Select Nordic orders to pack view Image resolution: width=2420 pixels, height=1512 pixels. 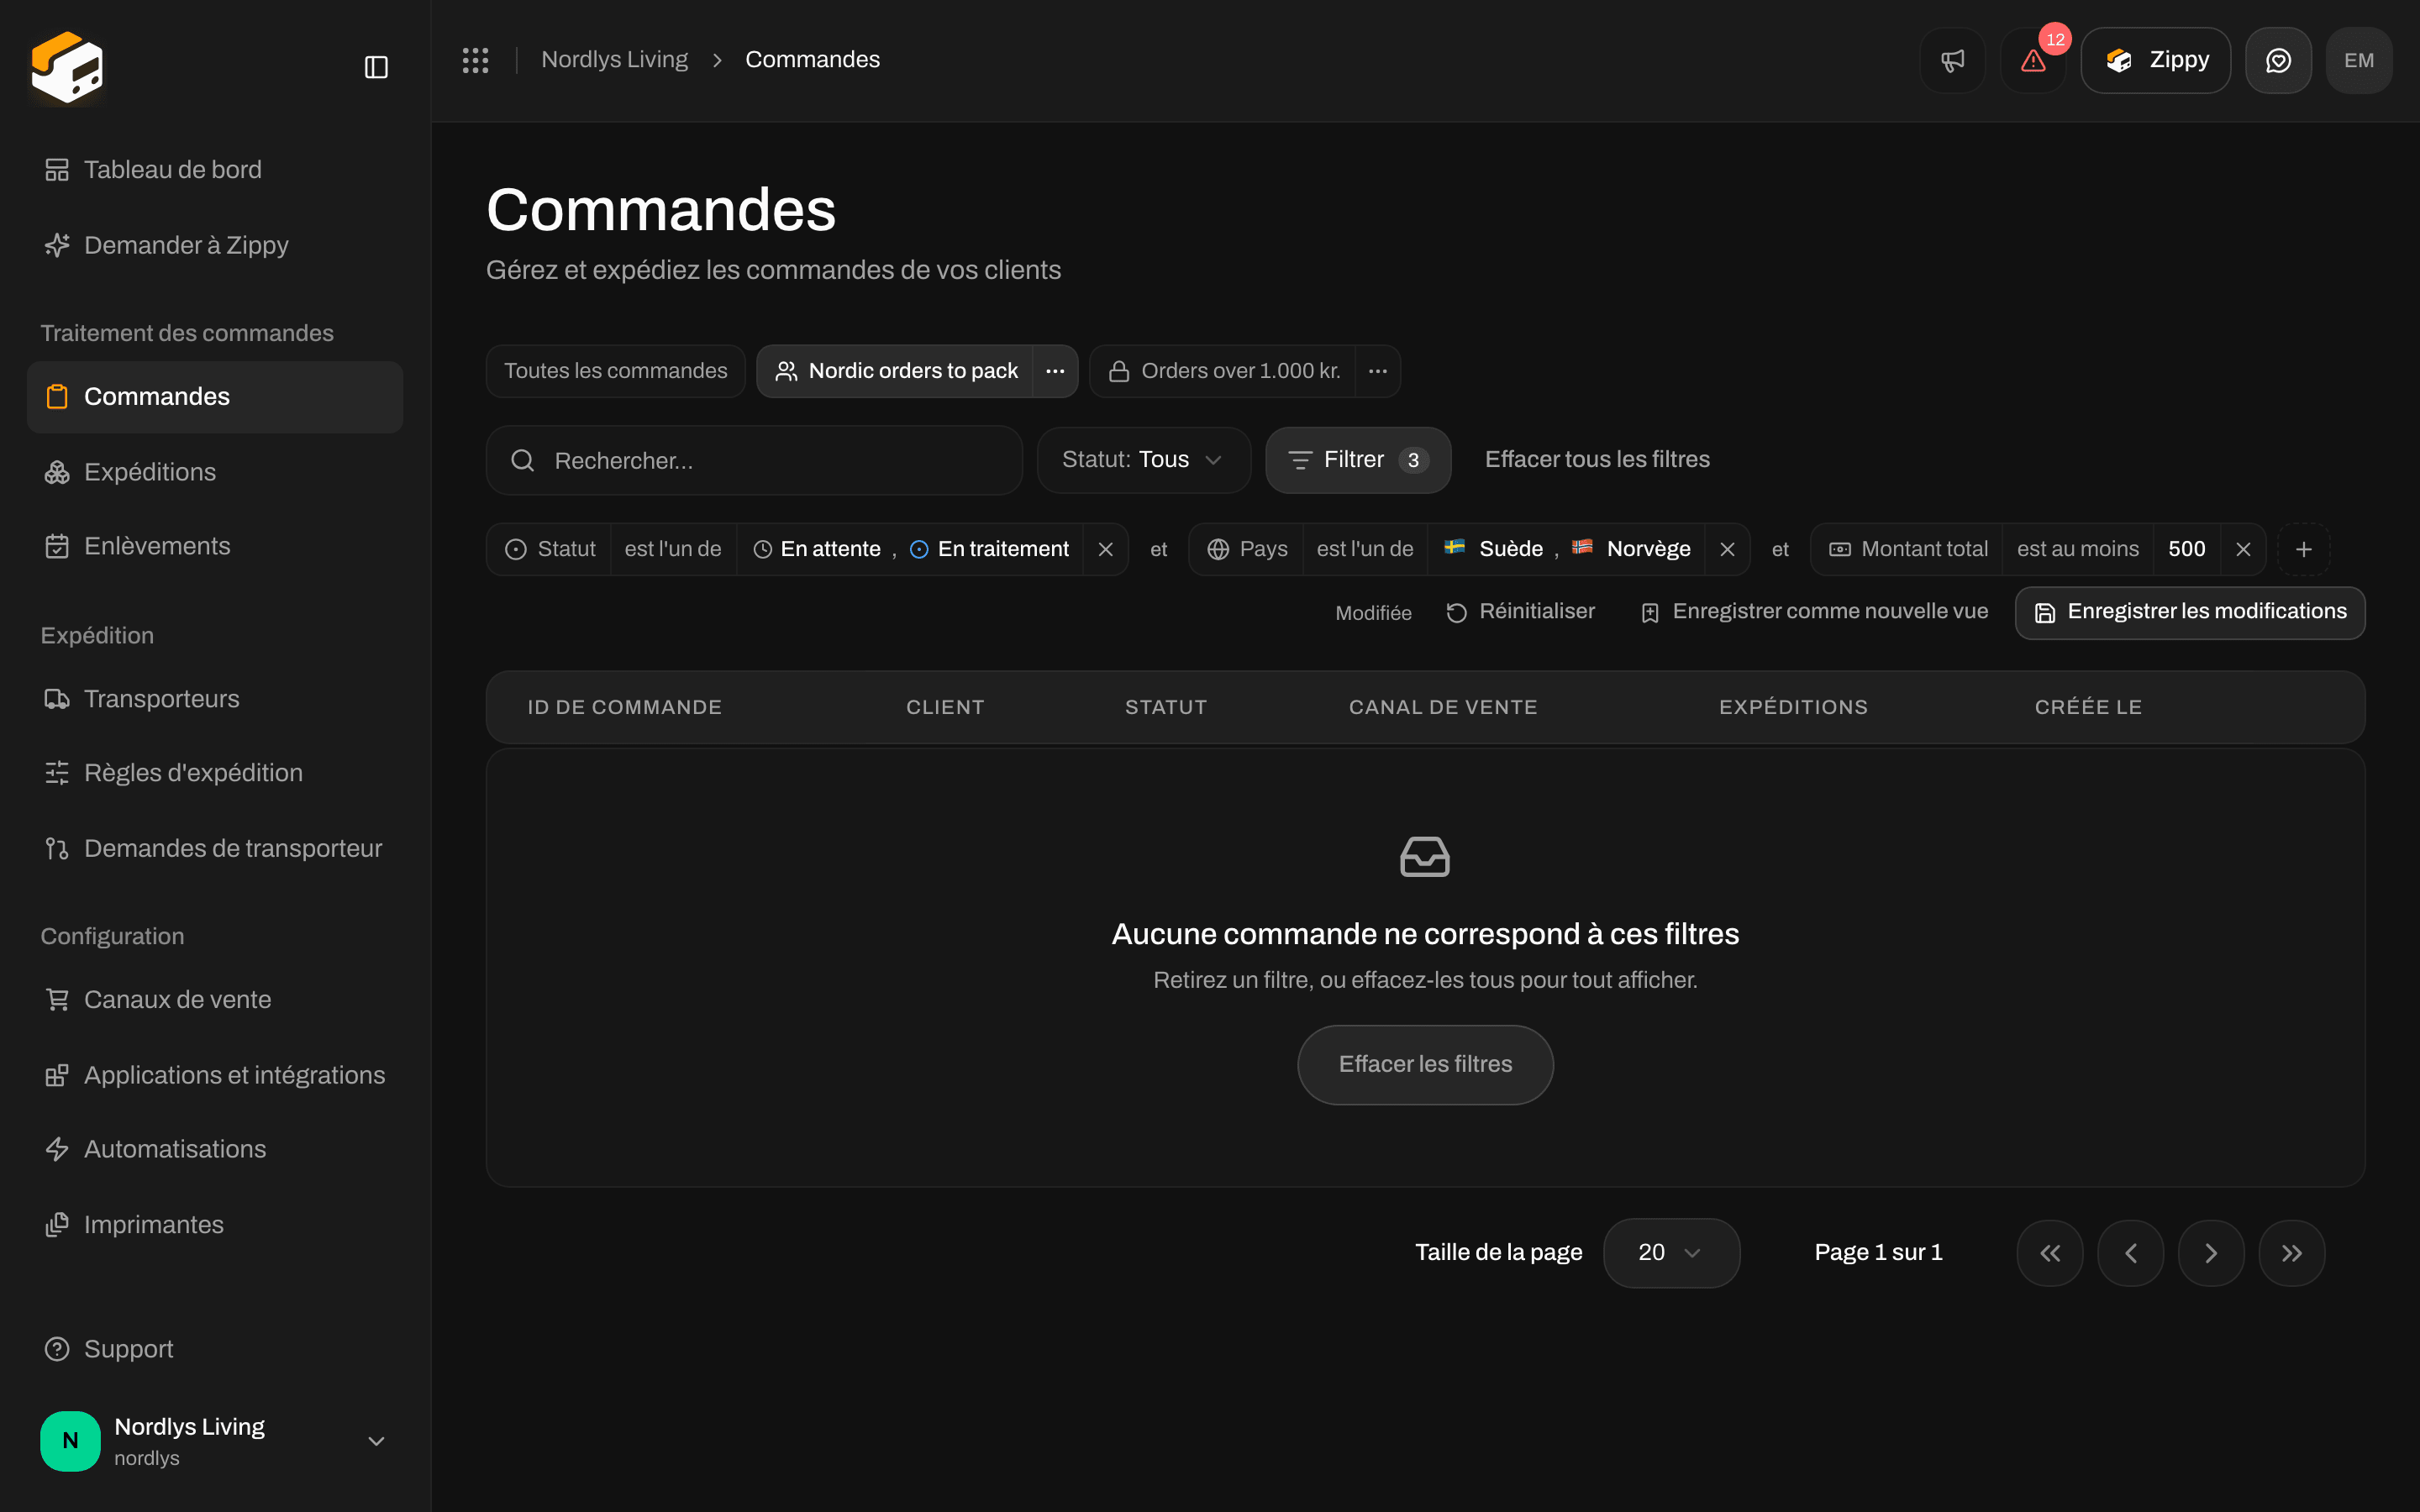[895, 371]
